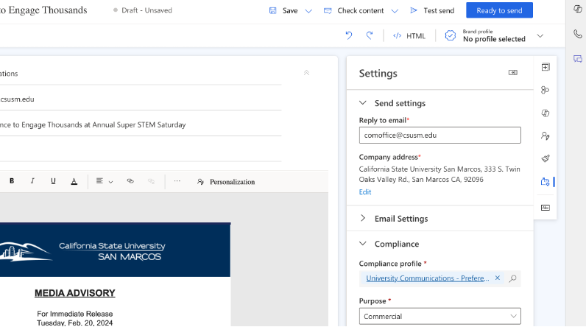Image resolution: width=586 pixels, height=327 pixels.
Task: Open the personalization pane icon
Action: click(x=546, y=136)
